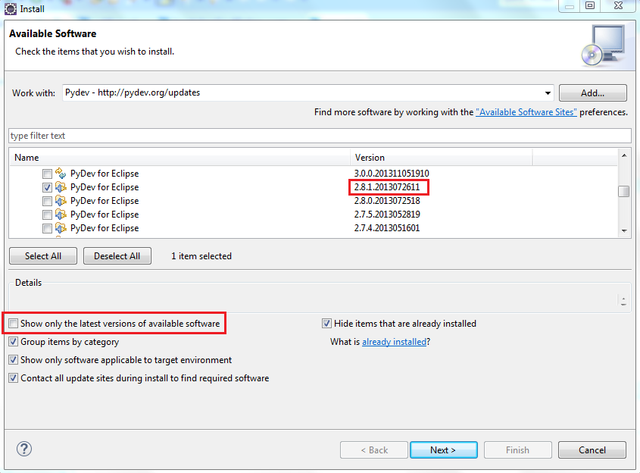Enable Show only the latest versions checkbox
Viewport: 640px width, 473px height.
(14, 324)
